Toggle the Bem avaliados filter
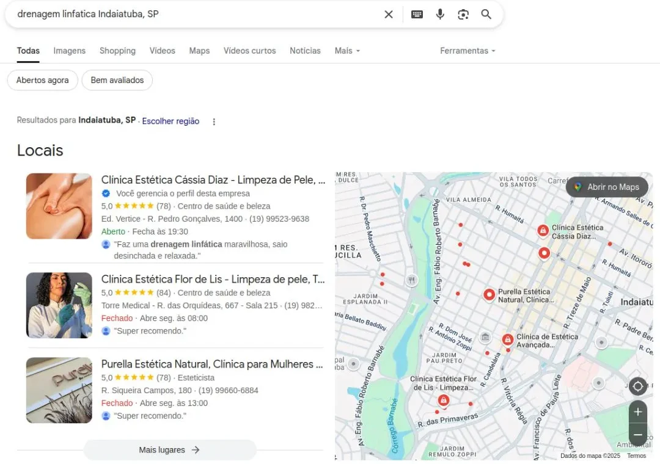The height and width of the screenshot is (464, 660). [x=117, y=80]
